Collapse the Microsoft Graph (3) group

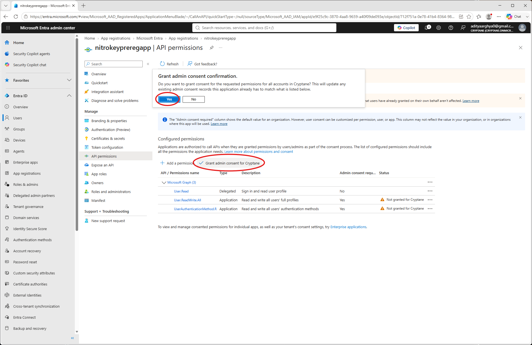click(x=164, y=182)
